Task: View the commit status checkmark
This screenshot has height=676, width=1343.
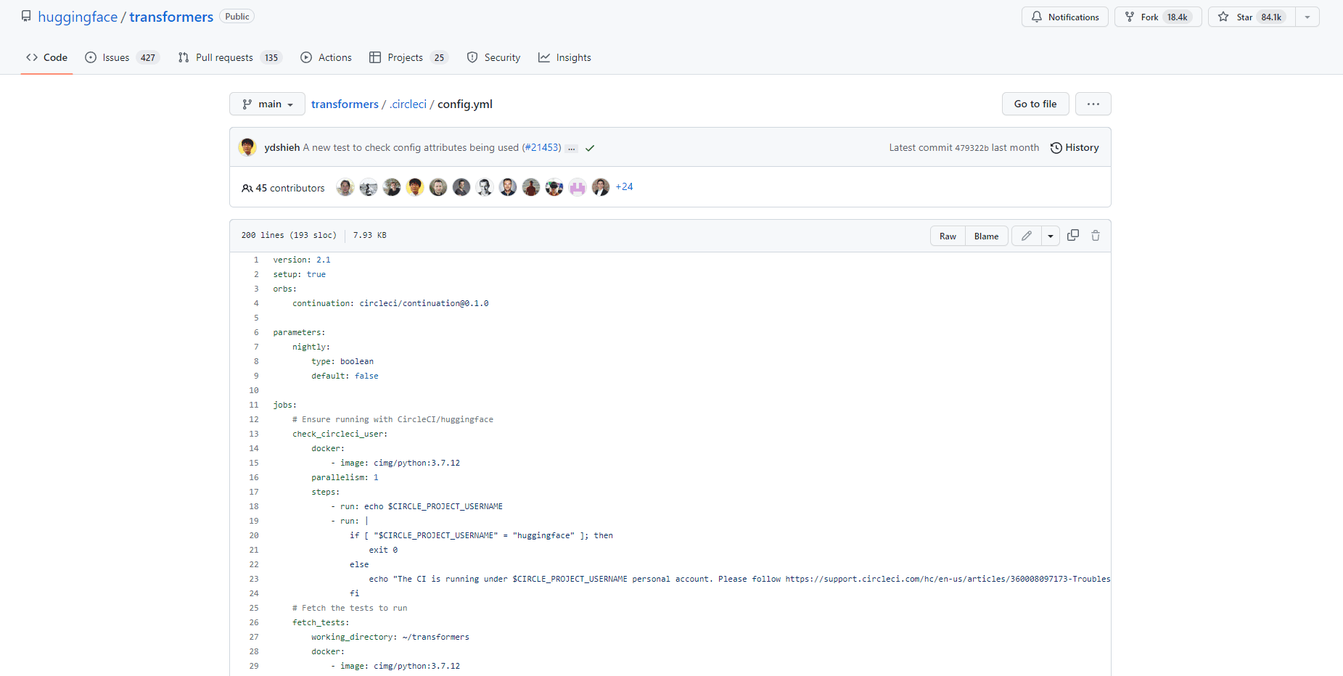Action: [x=590, y=148]
